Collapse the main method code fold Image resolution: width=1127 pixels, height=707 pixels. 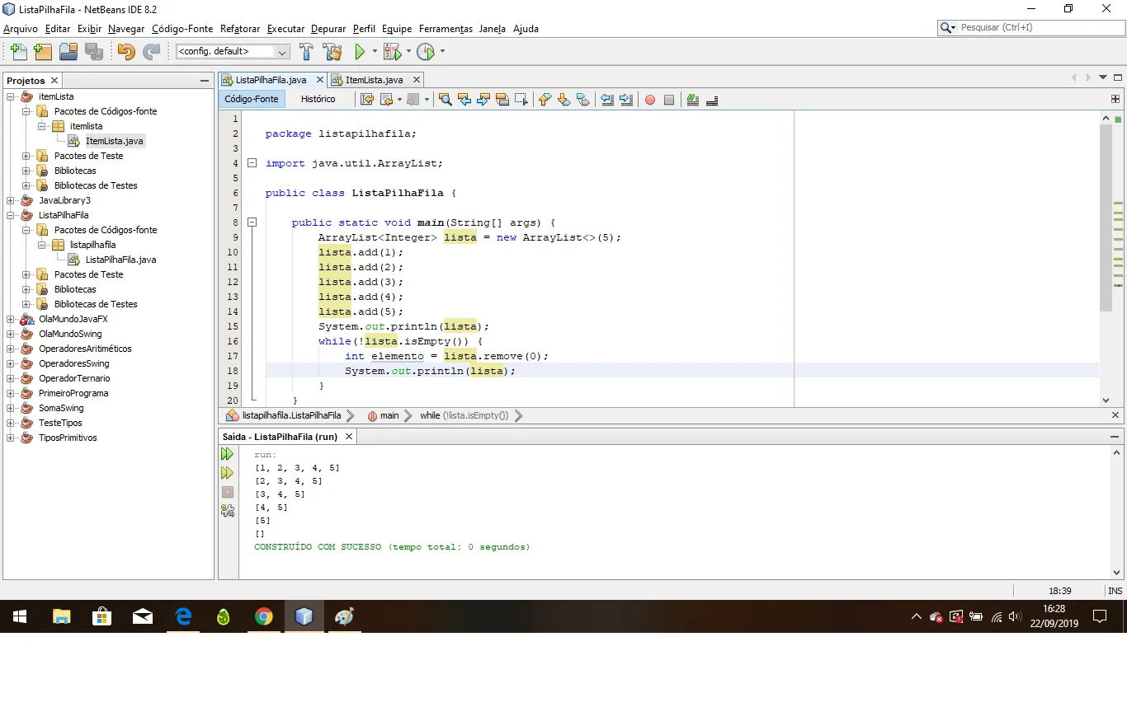tap(252, 222)
